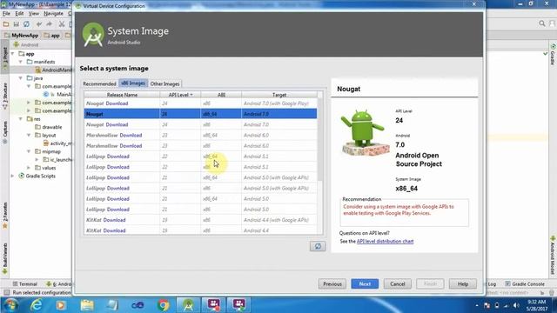Open the Captures side tool window
557x313 pixels.
tap(4, 132)
